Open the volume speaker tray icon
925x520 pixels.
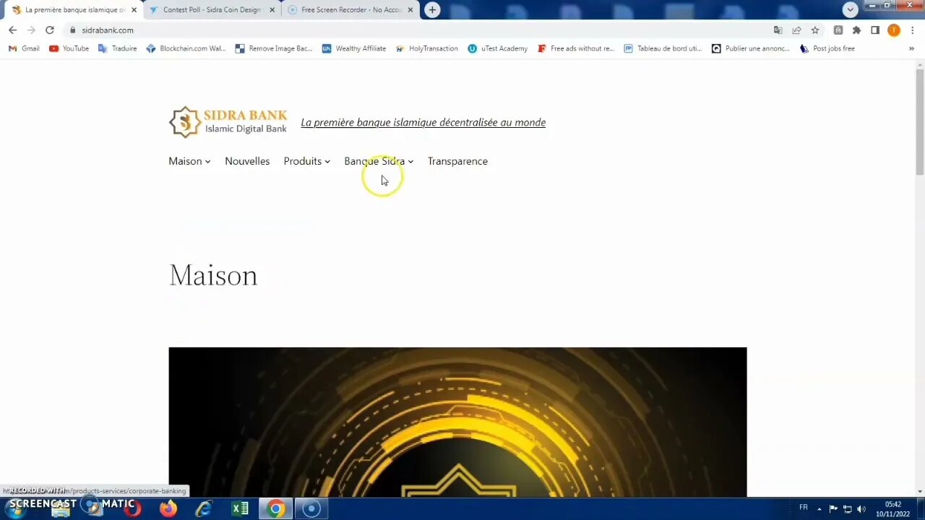pos(861,508)
